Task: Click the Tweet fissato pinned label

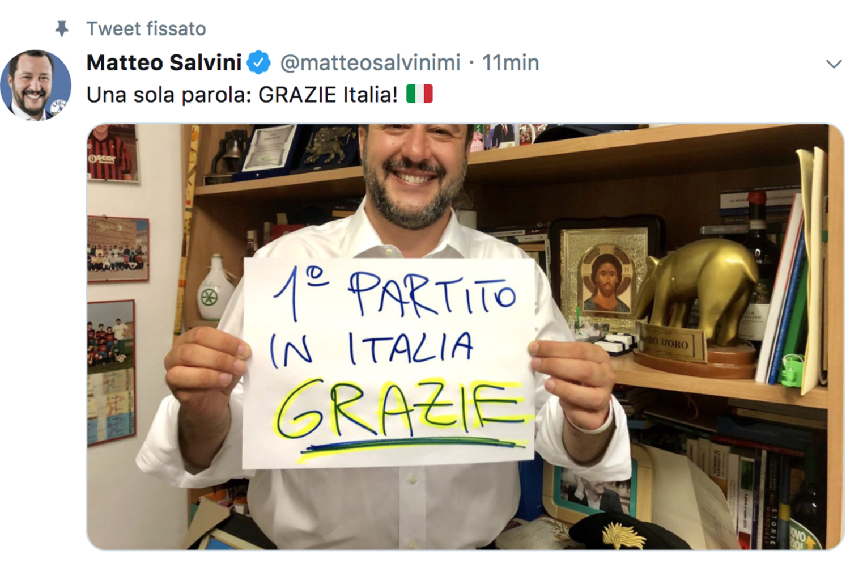Action: coord(146,28)
